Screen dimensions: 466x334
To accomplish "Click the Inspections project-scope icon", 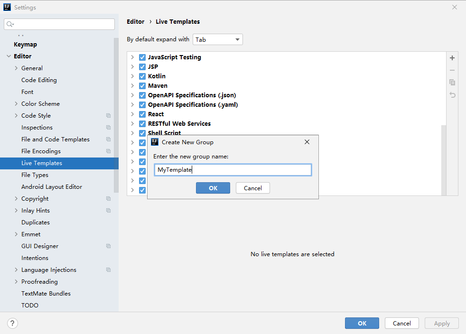I will click(108, 128).
